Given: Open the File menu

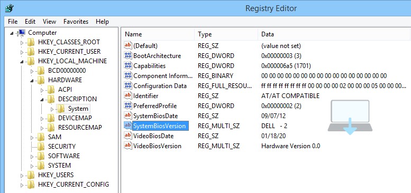Looking at the screenshot, I should click(13, 22).
